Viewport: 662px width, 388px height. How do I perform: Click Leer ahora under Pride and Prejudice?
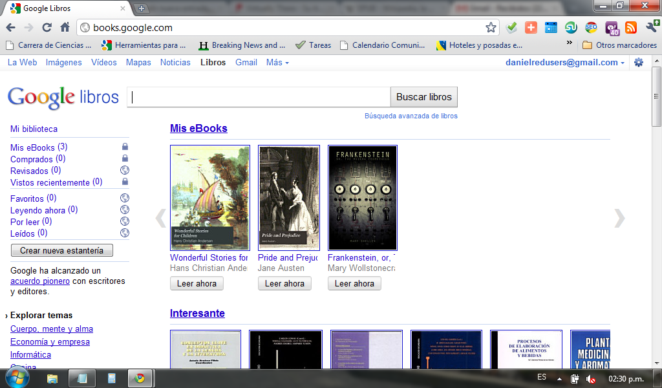(284, 283)
